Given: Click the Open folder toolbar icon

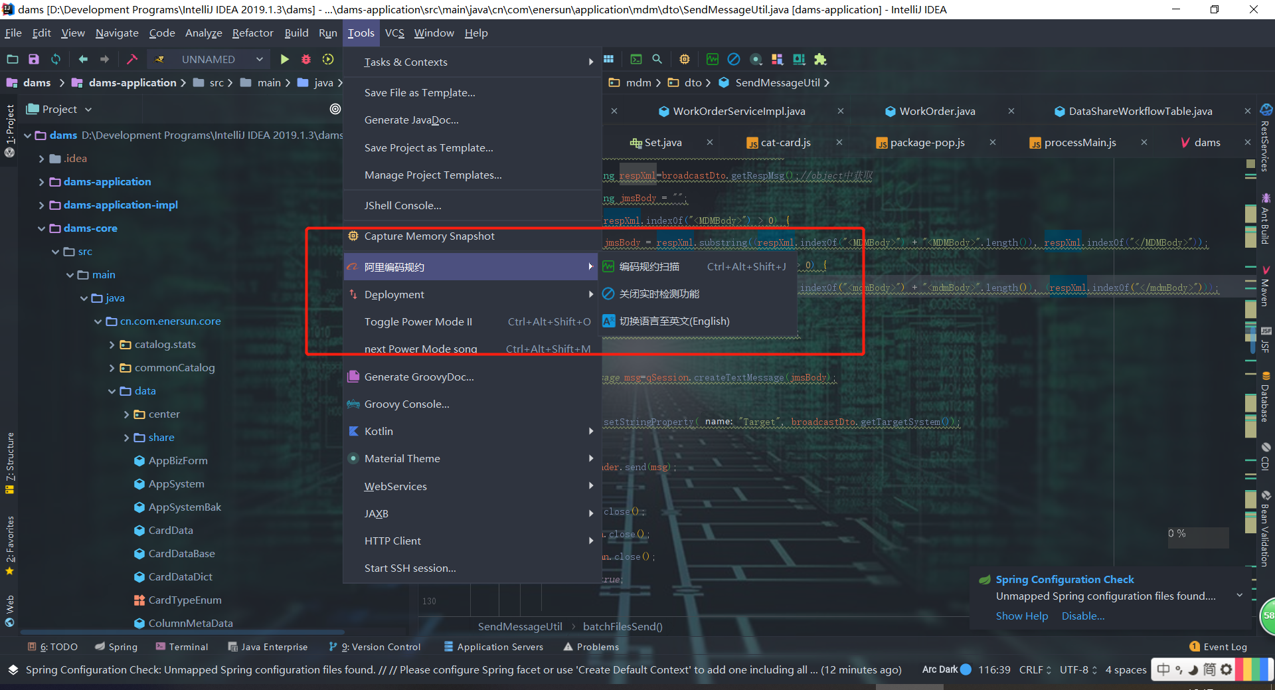Looking at the screenshot, I should (x=13, y=59).
